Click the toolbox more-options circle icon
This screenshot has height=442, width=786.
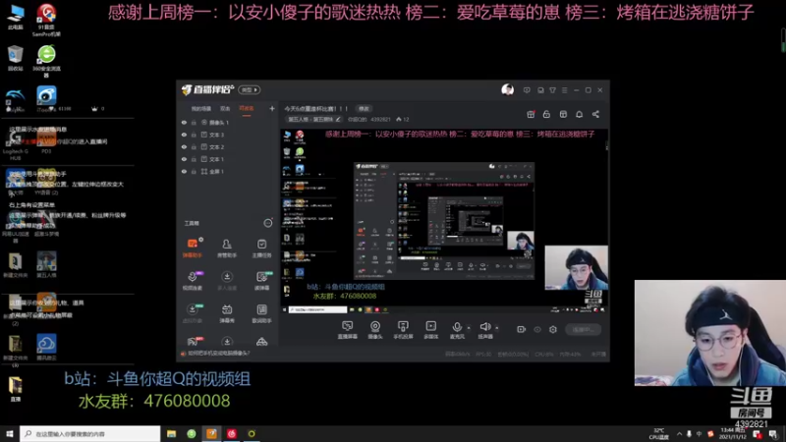pyautogui.click(x=268, y=223)
